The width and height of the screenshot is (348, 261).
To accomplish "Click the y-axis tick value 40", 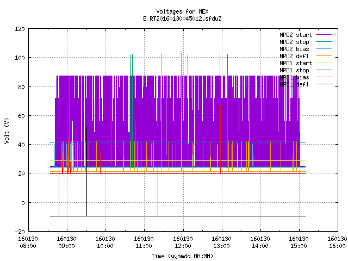I will pyautogui.click(x=21, y=145).
